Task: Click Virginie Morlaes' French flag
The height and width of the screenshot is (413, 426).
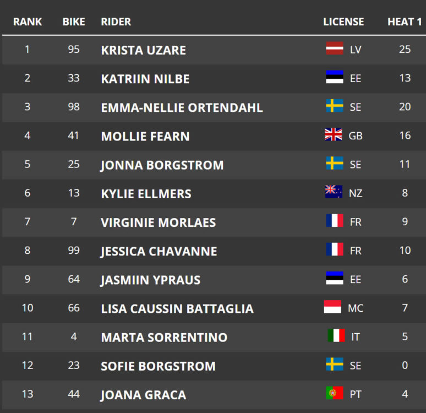Action: tap(335, 220)
